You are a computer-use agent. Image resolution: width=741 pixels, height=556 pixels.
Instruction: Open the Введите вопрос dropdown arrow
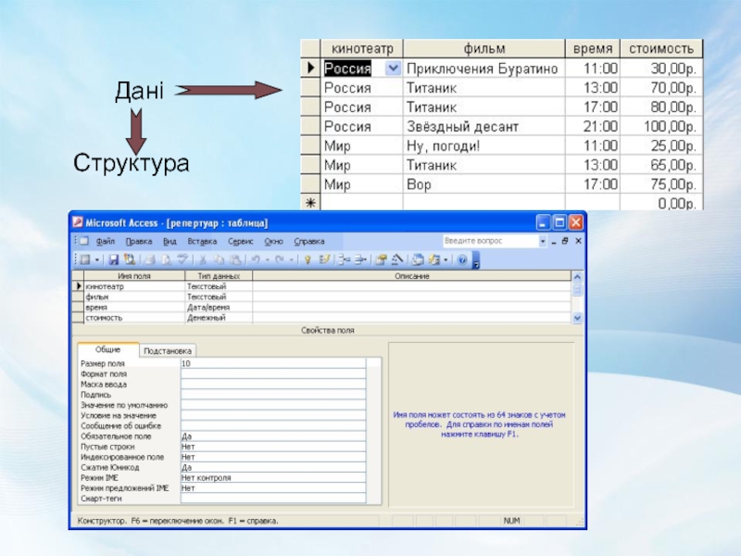click(x=543, y=241)
